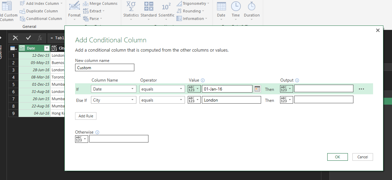392x180 pixels.
Task: Click the Format ribbon icon
Action: 74,7
